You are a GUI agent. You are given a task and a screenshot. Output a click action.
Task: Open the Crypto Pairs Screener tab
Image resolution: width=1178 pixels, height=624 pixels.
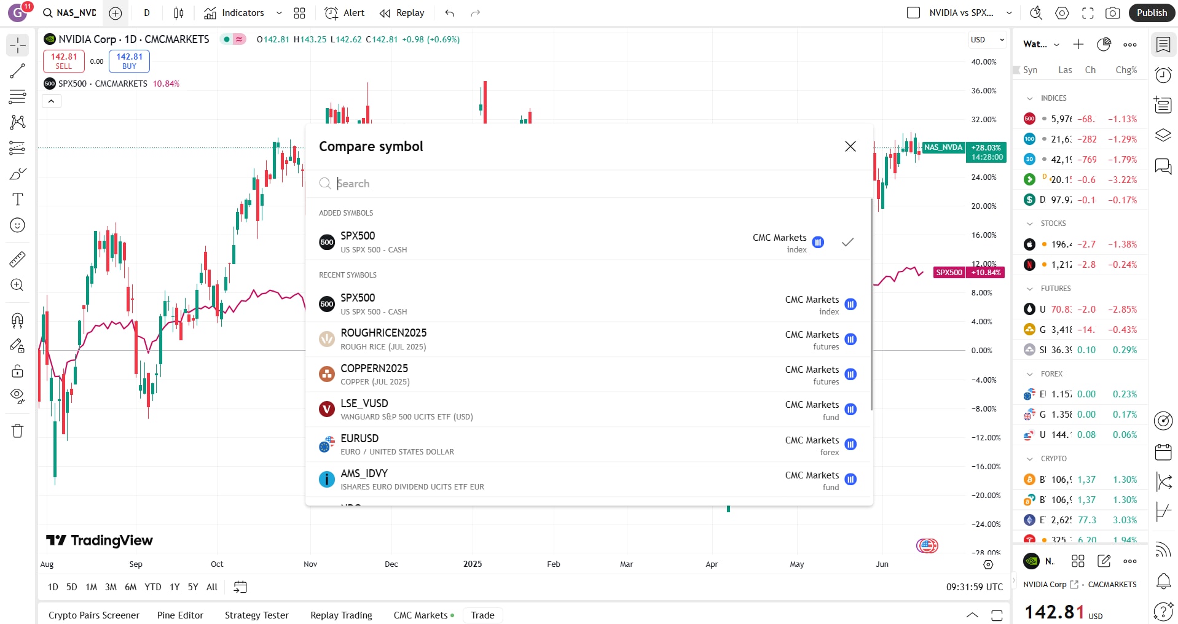pos(94,615)
